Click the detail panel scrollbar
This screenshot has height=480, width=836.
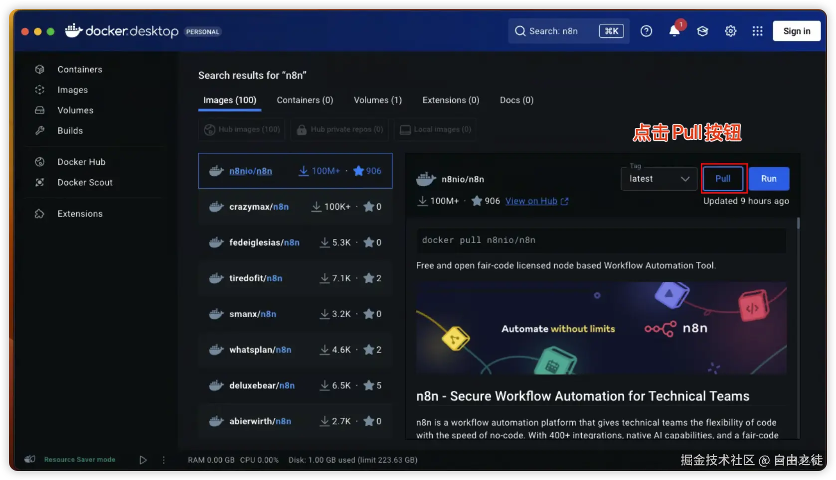[x=798, y=223]
